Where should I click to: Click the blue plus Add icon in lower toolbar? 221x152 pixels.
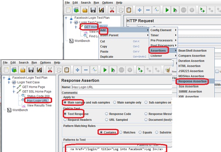[77, 70]
